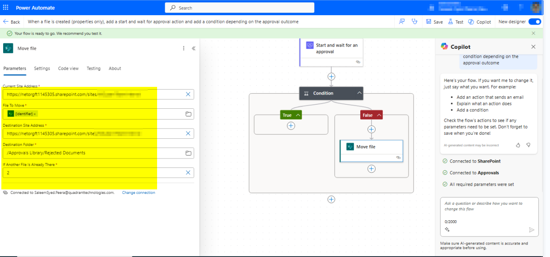
Task: Click 'Add an action that sends an email' text
Action: [x=490, y=97]
